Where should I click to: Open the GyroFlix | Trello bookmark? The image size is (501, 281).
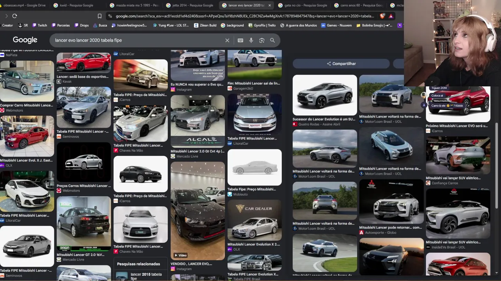pos(262,25)
